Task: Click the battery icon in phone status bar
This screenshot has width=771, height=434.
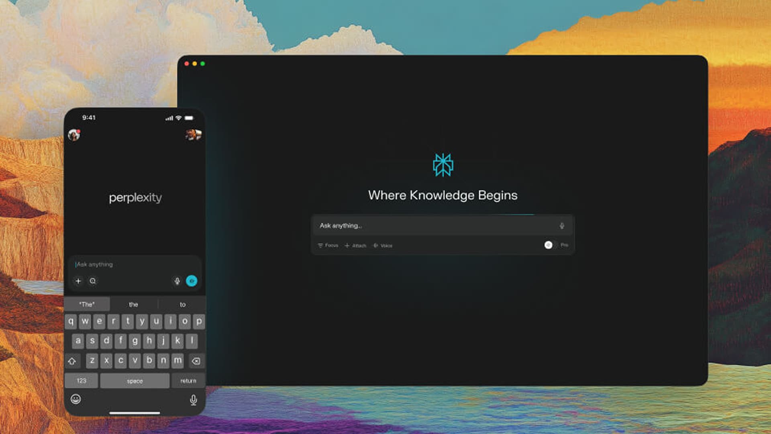Action: 189,118
